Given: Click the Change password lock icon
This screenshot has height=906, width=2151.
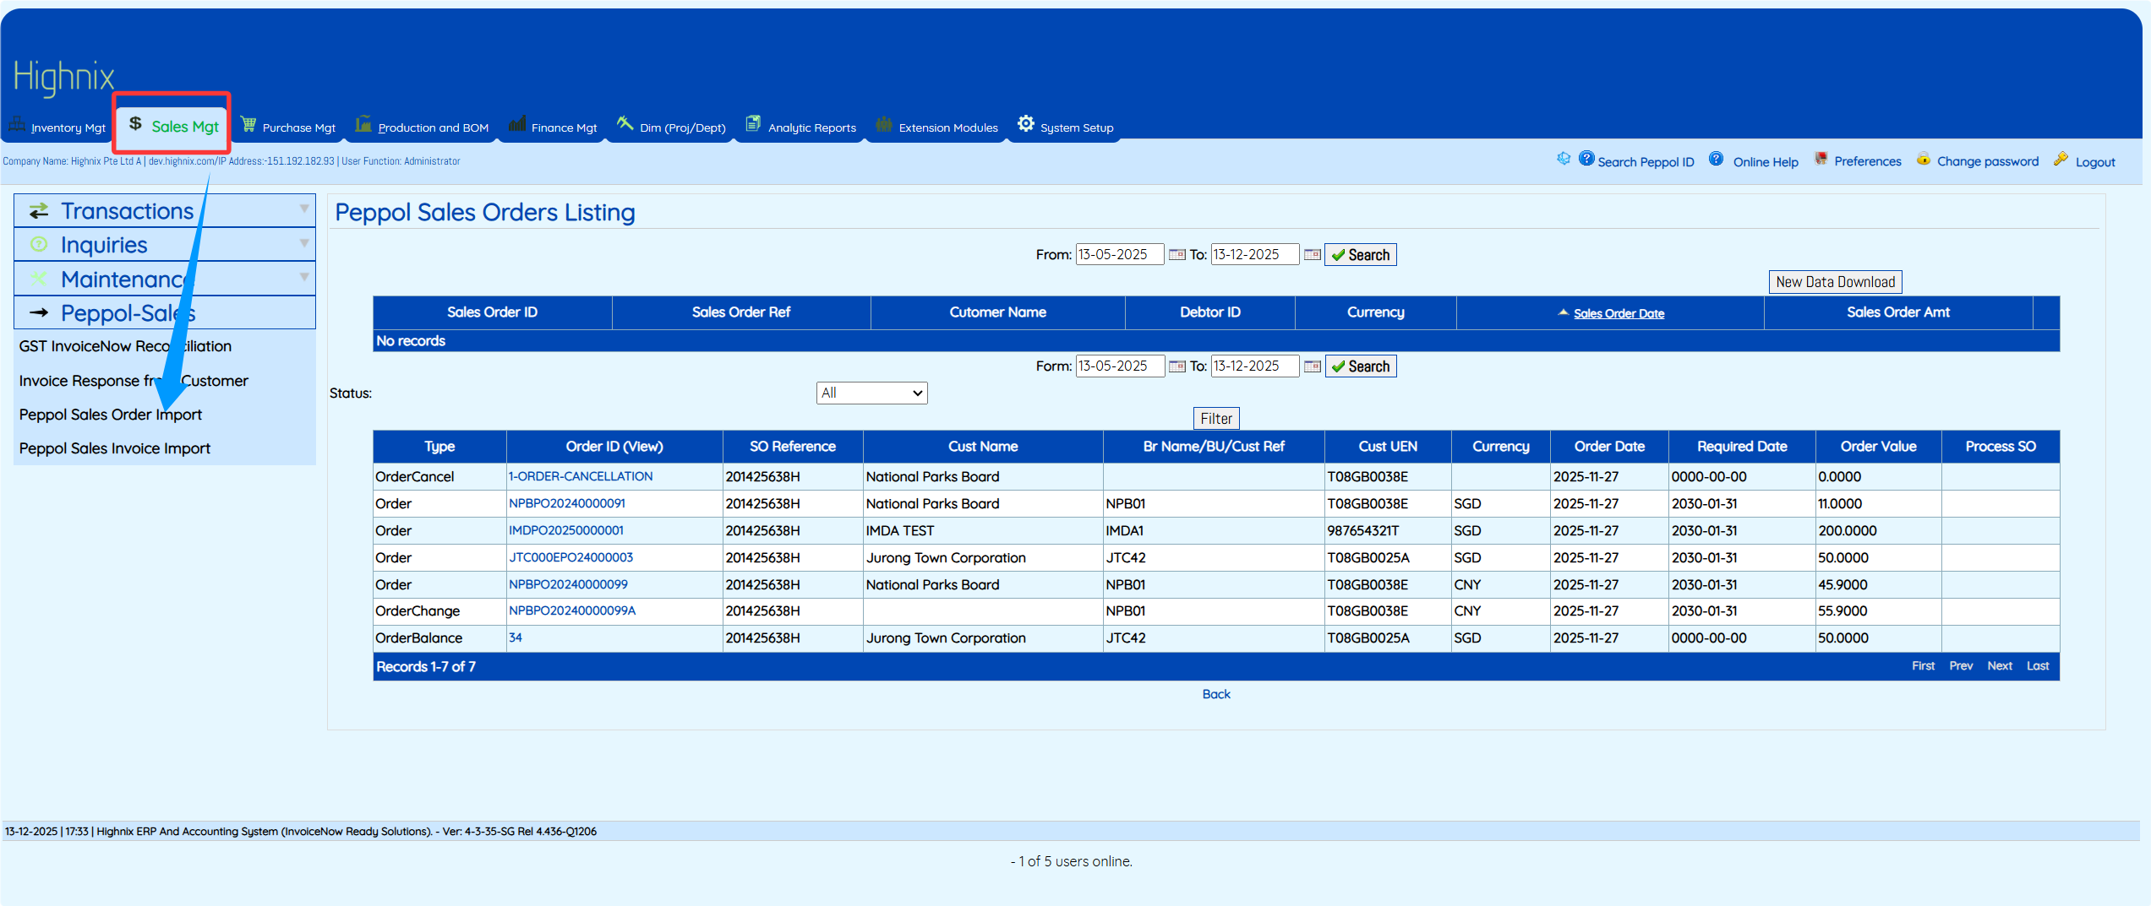Looking at the screenshot, I should (x=1923, y=160).
